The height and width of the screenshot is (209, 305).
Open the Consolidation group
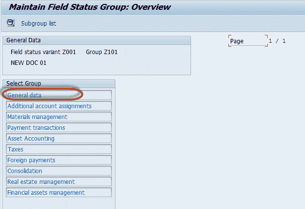pos(59,171)
